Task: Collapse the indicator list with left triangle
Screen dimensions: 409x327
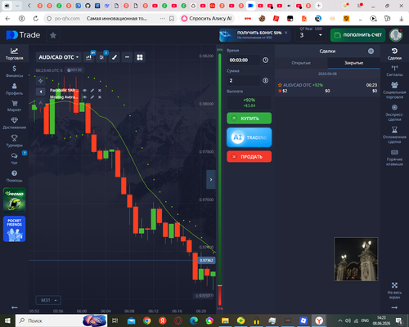Action: point(41,92)
